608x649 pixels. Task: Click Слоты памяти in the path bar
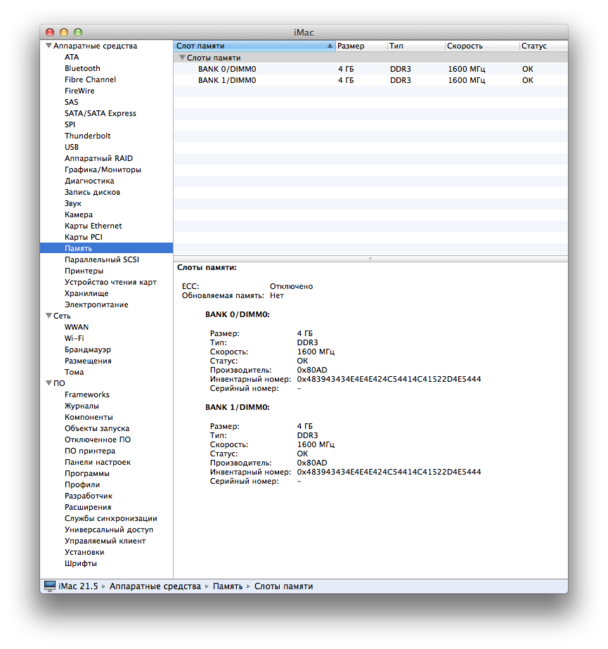pos(283,586)
